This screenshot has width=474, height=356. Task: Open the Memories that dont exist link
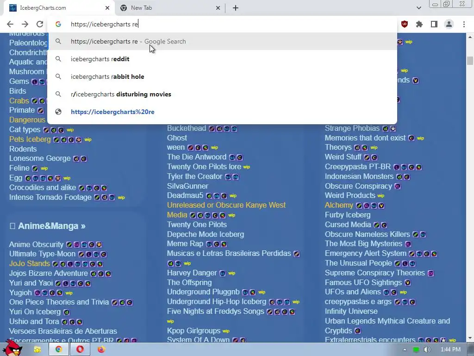click(365, 138)
